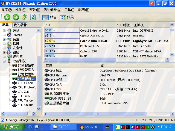The width and height of the screenshot is (175, 131).
Task: Click the green forward arrow button
Action: coord(16,17)
